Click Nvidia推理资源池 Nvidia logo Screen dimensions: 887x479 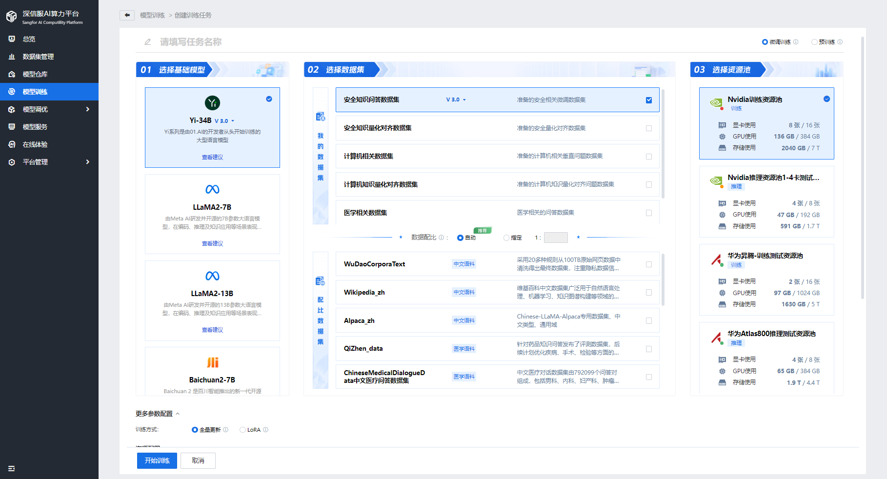click(x=716, y=181)
